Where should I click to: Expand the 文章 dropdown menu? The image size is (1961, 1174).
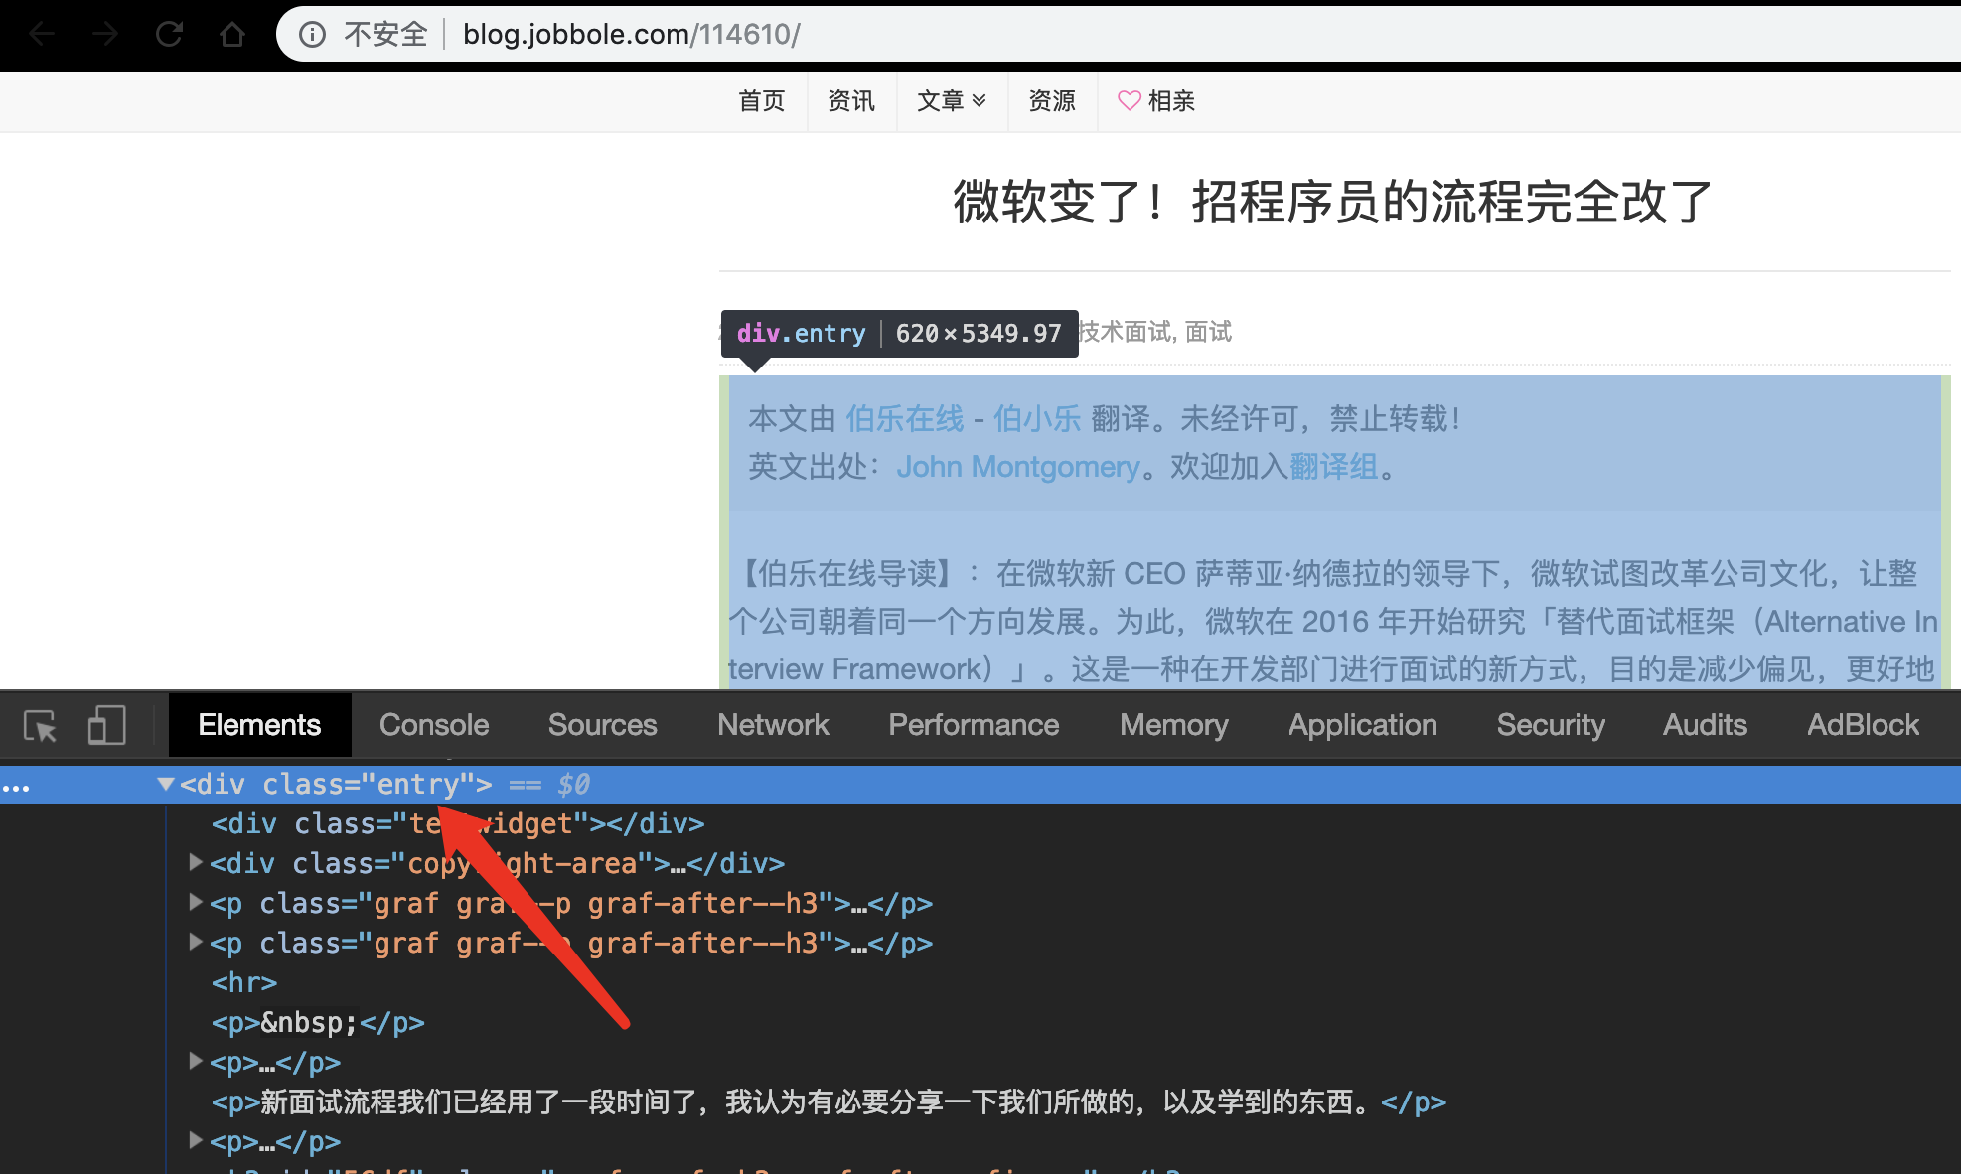952,101
